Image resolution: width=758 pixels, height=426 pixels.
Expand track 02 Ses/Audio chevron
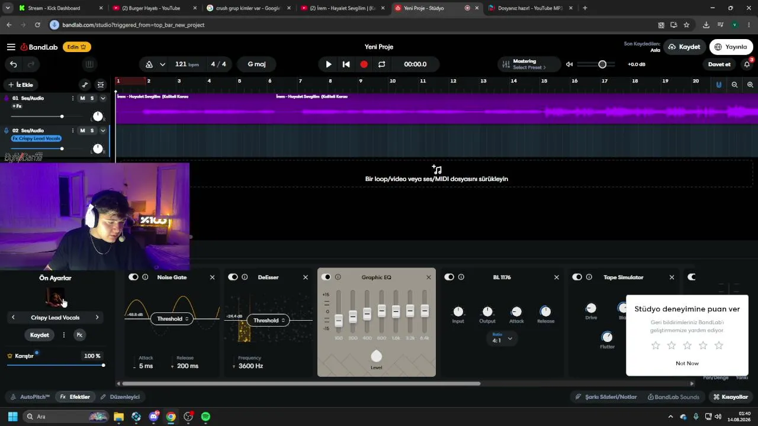(x=102, y=130)
